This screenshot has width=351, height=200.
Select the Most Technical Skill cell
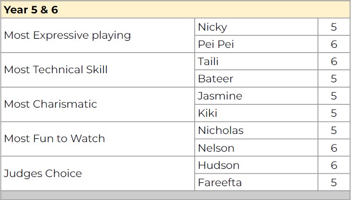pyautogui.click(x=98, y=70)
